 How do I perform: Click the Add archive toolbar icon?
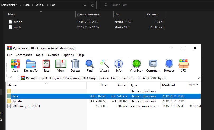click(x=15, y=64)
